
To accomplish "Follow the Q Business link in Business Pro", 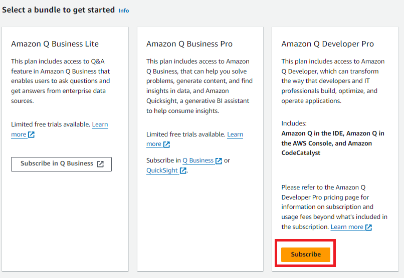I will (198, 160).
